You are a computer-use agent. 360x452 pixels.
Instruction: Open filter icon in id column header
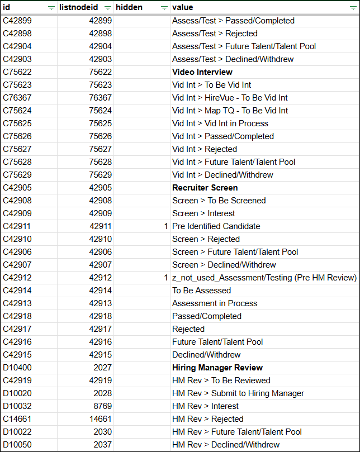[51, 8]
